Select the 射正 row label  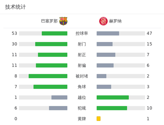point(82,55)
